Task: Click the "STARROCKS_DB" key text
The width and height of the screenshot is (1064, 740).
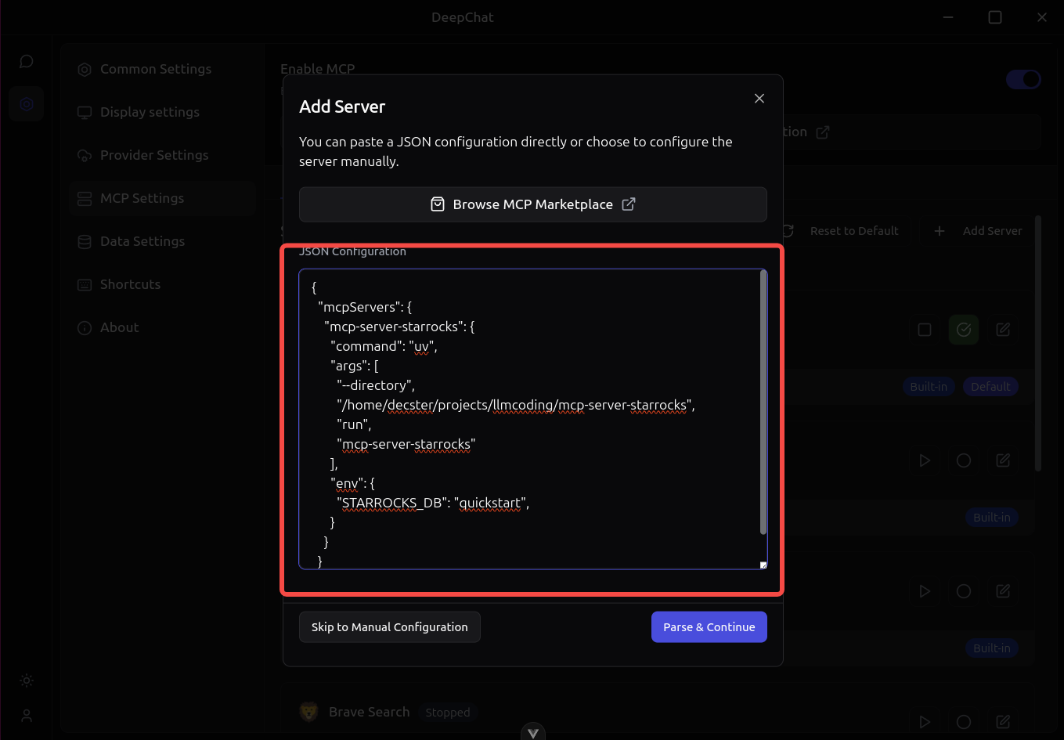Action: 392,503
